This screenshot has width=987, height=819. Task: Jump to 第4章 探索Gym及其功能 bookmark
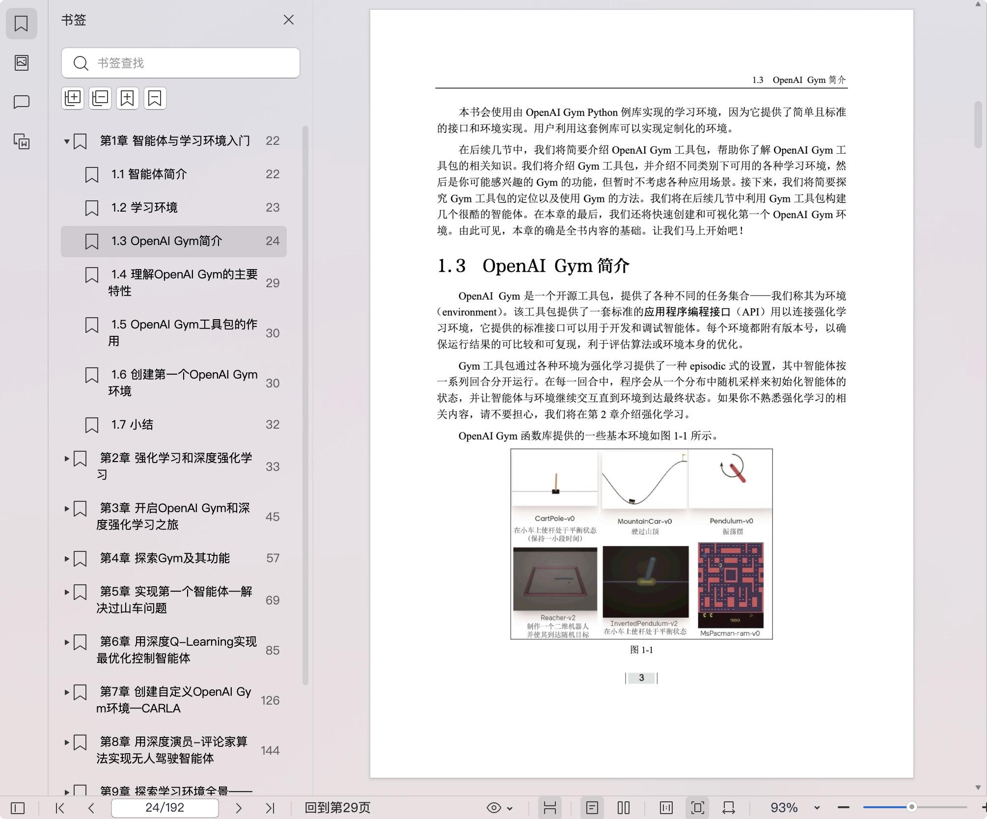coord(165,558)
